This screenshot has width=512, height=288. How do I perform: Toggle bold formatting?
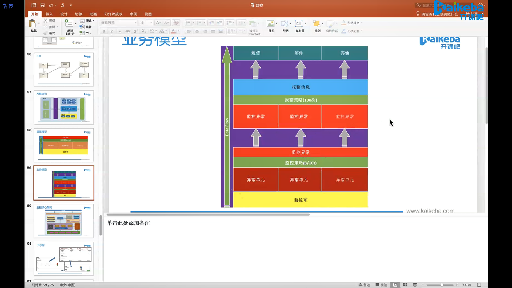(104, 31)
